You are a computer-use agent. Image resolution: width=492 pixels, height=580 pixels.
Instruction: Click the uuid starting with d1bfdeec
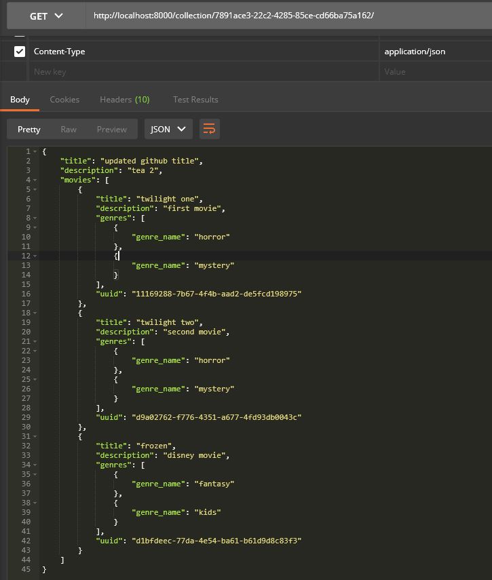pos(216,541)
